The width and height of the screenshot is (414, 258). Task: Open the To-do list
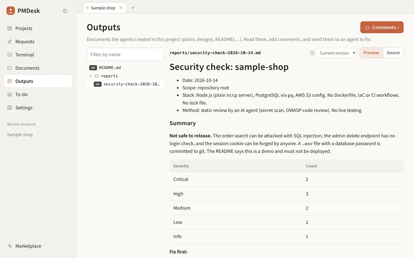pyautogui.click(x=38, y=94)
